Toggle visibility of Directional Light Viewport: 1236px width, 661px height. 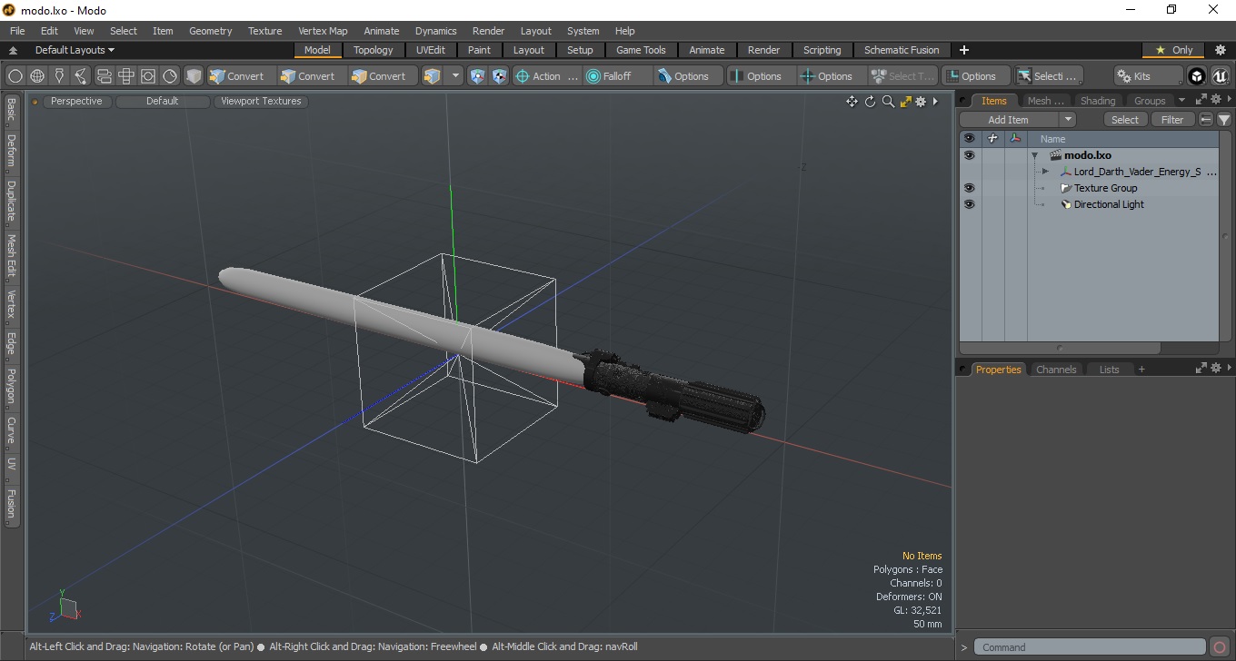[x=969, y=204]
